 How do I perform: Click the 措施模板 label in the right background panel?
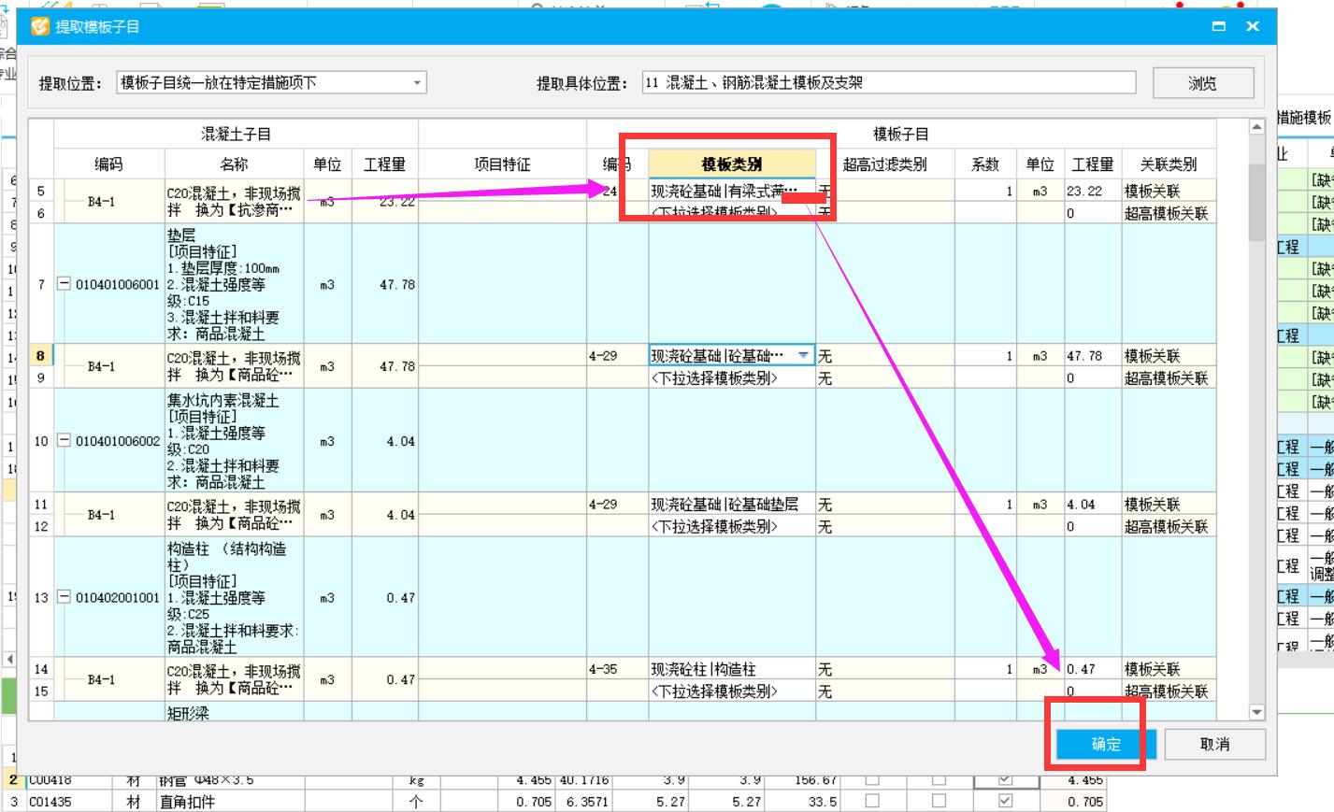click(x=1305, y=117)
